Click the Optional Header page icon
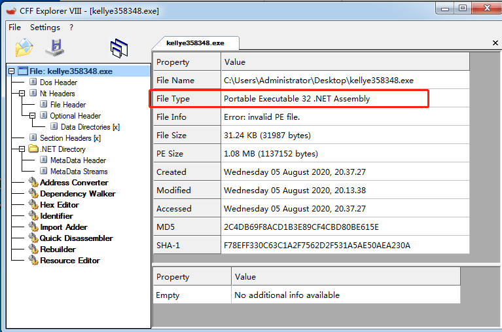 pos(44,115)
